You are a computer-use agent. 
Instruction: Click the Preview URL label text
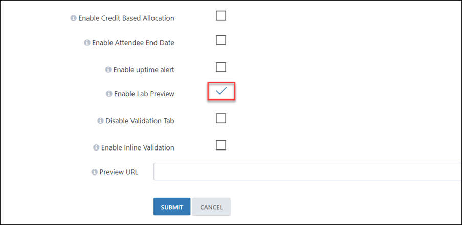(119, 172)
